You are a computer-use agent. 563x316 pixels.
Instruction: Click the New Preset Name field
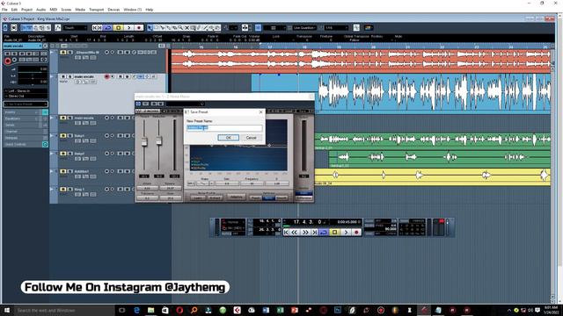coord(224,128)
